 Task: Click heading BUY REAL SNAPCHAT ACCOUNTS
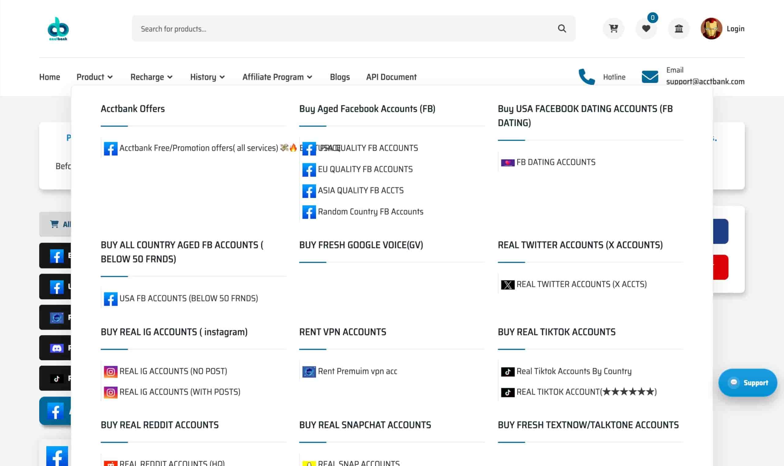coord(365,425)
